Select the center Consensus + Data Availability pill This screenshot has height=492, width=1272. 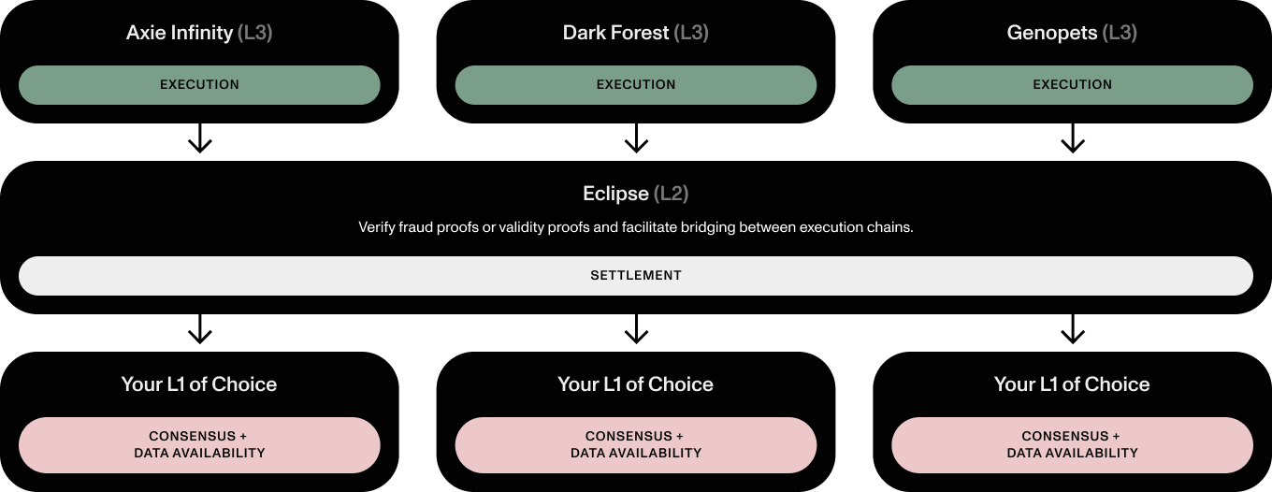pos(635,444)
